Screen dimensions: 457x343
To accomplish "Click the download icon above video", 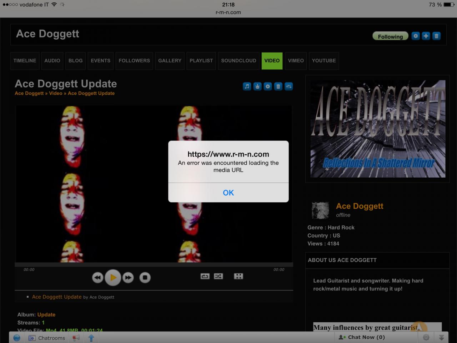I will pos(257,86).
